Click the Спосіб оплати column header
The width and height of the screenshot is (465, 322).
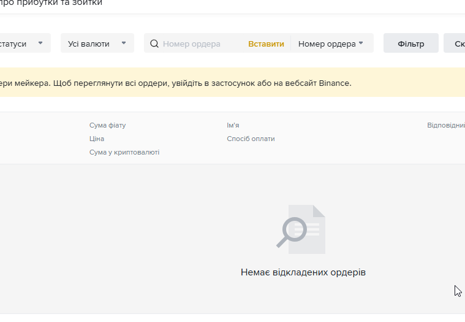251,139
